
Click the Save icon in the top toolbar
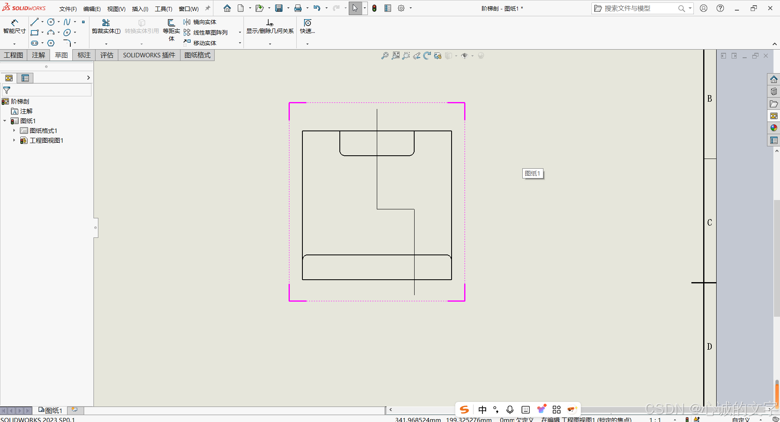tap(279, 8)
